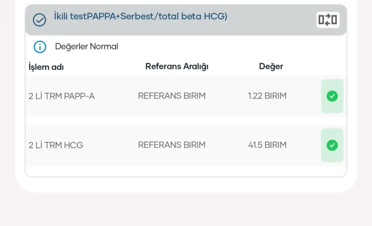Click the blue info icon
Screen dimensions: 372x226
point(40,46)
